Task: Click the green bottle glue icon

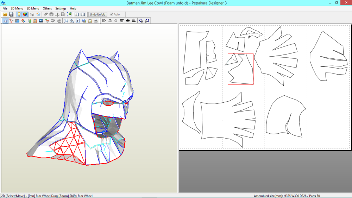Action: (x=29, y=21)
